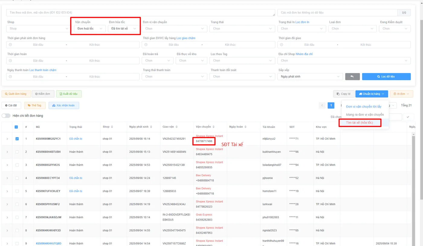Open Kiểm đơn check button

[43, 94]
